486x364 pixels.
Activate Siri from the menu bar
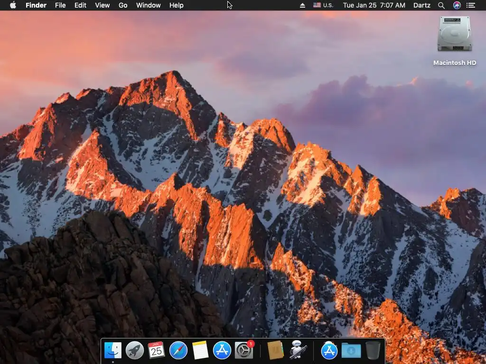click(x=457, y=5)
